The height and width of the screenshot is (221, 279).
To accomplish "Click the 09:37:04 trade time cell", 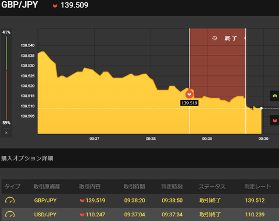I will click(135, 215).
